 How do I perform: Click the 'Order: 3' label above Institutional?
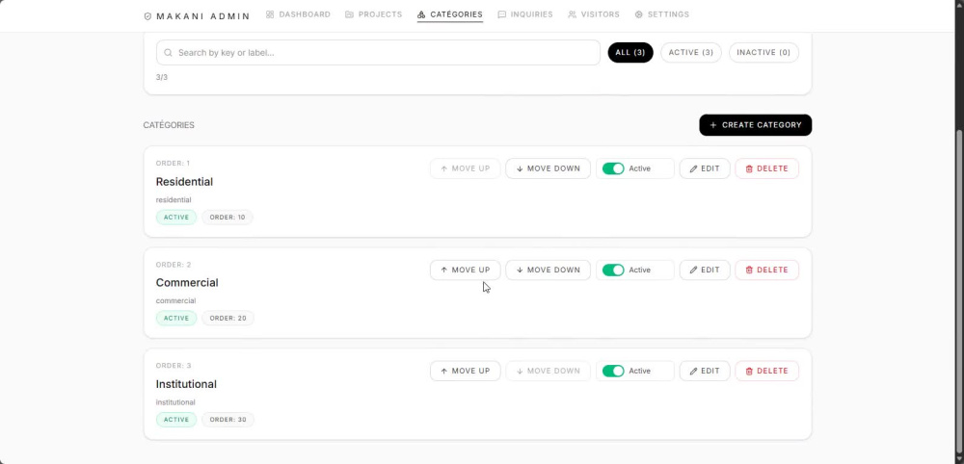tap(174, 366)
